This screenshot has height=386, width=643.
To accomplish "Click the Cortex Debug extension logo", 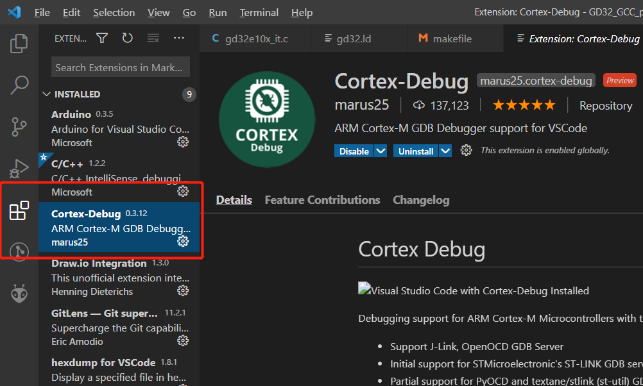I will [267, 119].
